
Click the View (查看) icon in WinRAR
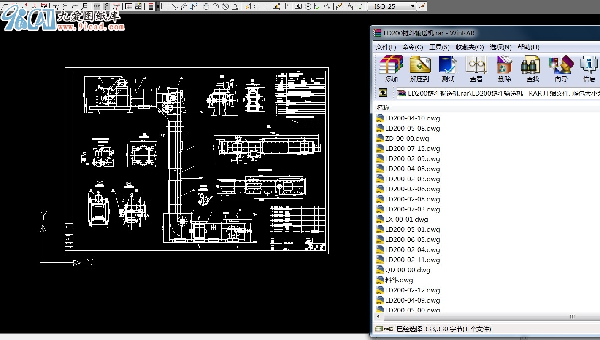click(476, 69)
